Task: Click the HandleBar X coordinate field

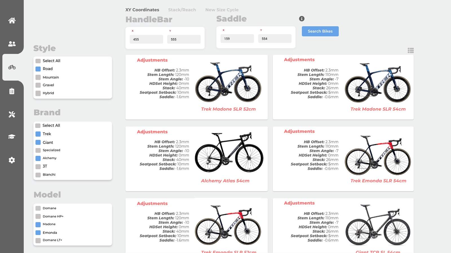Action: click(x=146, y=39)
